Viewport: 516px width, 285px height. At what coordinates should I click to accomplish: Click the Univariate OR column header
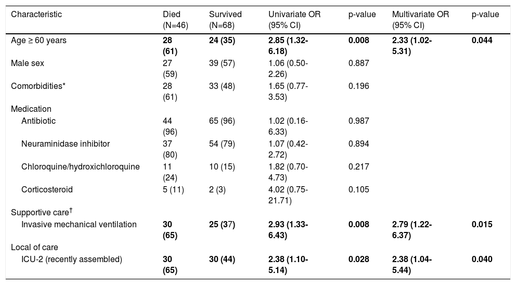294,19
